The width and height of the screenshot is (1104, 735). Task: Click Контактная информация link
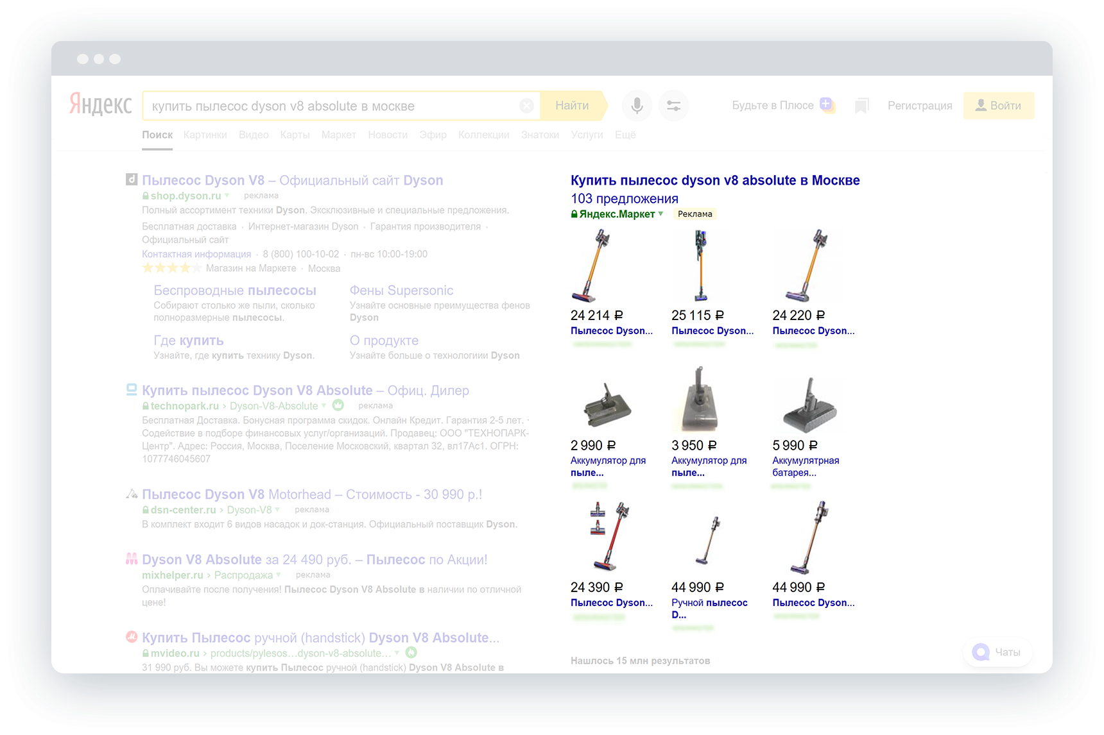click(196, 254)
